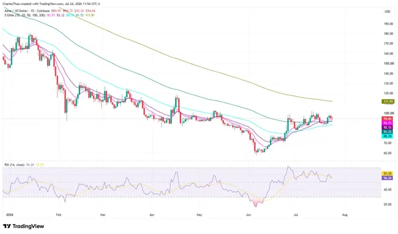Click the 70.00 price axis label
398x234 pixels.
[388, 143]
